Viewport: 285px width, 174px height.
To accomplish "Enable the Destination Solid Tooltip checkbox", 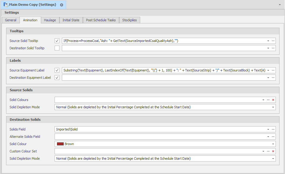I will point(57,48).
